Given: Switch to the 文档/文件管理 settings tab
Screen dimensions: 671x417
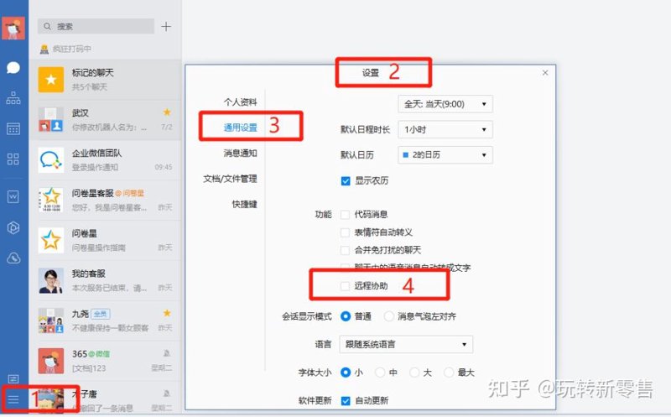Looking at the screenshot, I should click(230, 179).
